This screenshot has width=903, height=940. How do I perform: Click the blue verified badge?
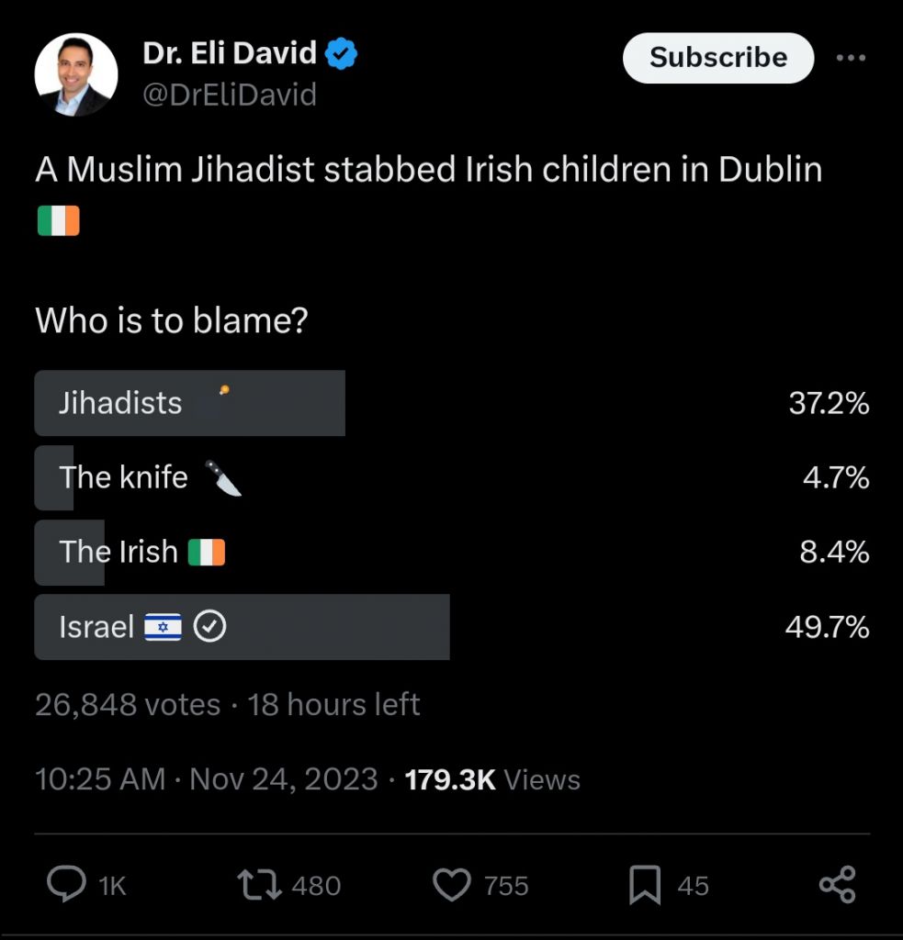[341, 53]
